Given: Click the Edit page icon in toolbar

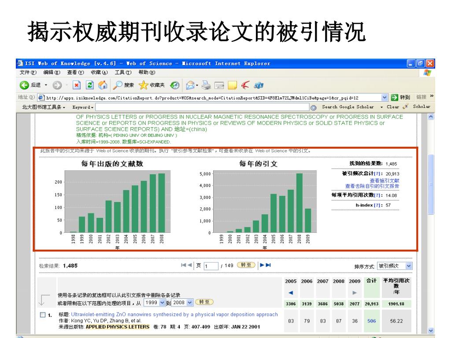Looking at the screenshot, I should [219, 85].
